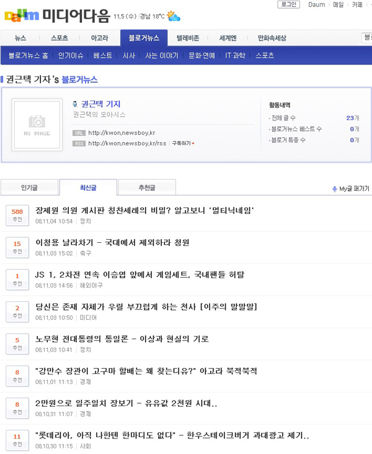This screenshot has height=454, width=372.
Task: Switch to the 뉴스 tab
Action: pos(20,38)
